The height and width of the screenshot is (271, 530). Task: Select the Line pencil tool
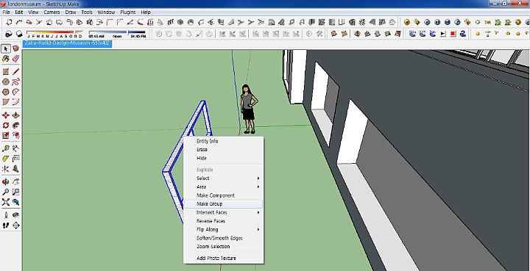pyautogui.click(x=16, y=72)
